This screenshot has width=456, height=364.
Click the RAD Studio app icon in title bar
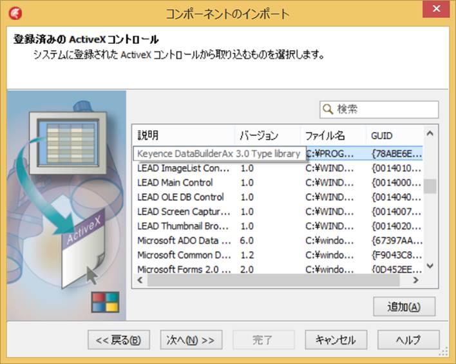[15, 14]
